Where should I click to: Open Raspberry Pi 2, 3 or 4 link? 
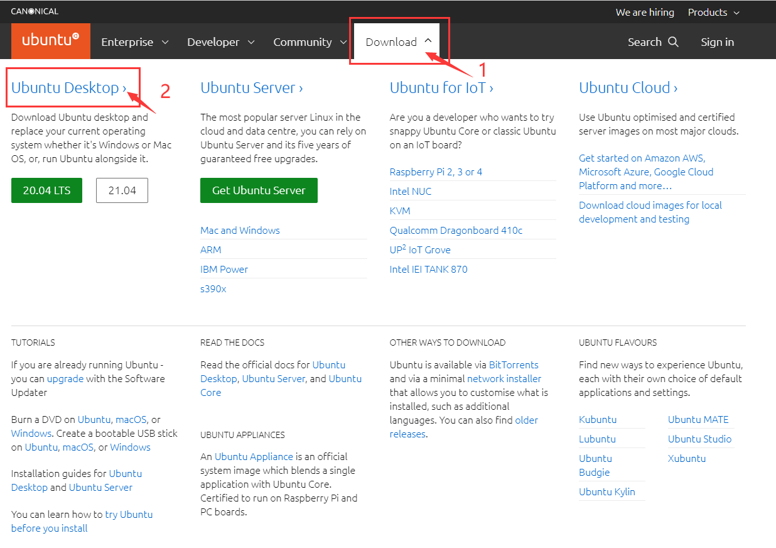[x=436, y=172]
